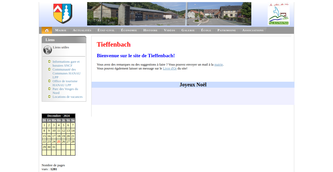
Task: Click the Decembre - 2024 calendar header
Action: tap(59, 116)
